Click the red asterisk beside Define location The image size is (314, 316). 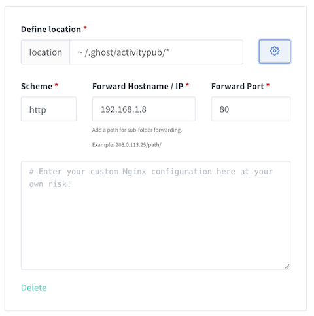point(85,28)
